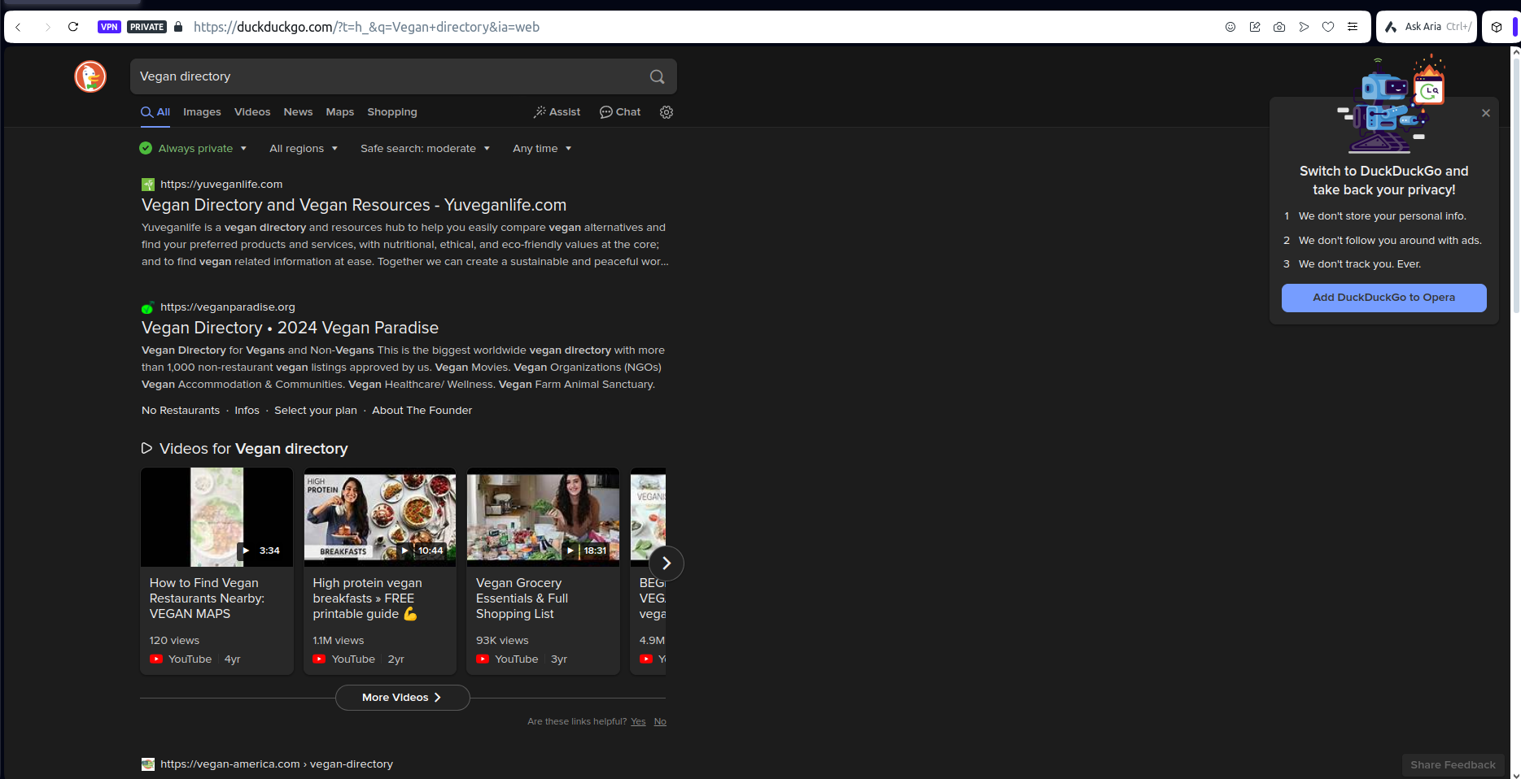This screenshot has width=1521, height=779.
Task: Bookmark page with heart icon
Action: [x=1328, y=27]
